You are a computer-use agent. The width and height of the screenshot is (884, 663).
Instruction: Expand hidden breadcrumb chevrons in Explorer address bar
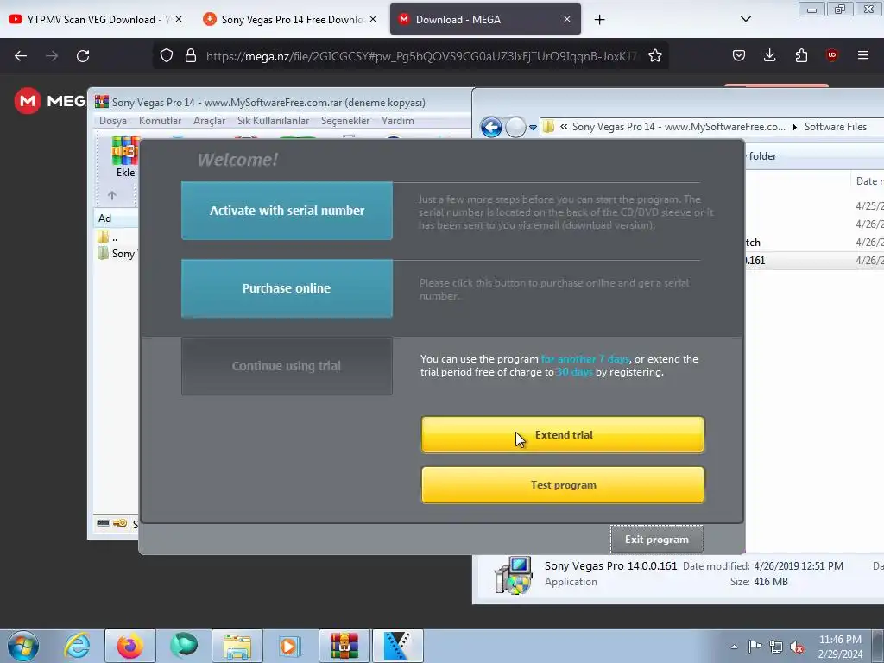pyautogui.click(x=564, y=127)
